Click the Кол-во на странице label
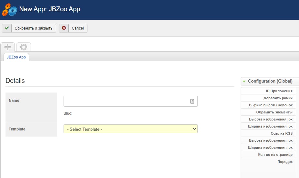Image resolution: width=299 pixels, height=178 pixels. [275, 155]
